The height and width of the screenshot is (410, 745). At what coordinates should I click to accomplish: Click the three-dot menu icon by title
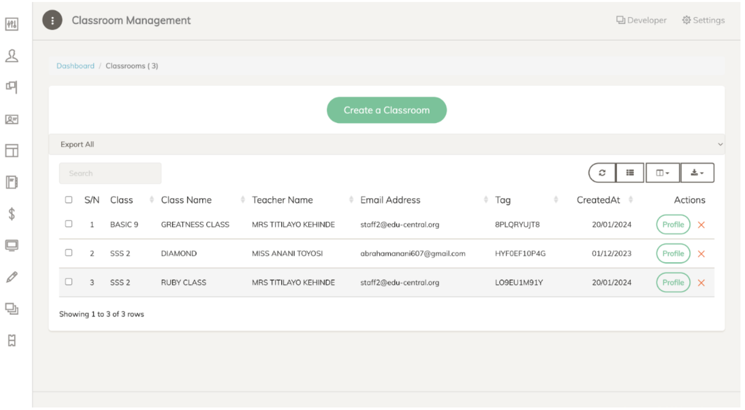[52, 21]
